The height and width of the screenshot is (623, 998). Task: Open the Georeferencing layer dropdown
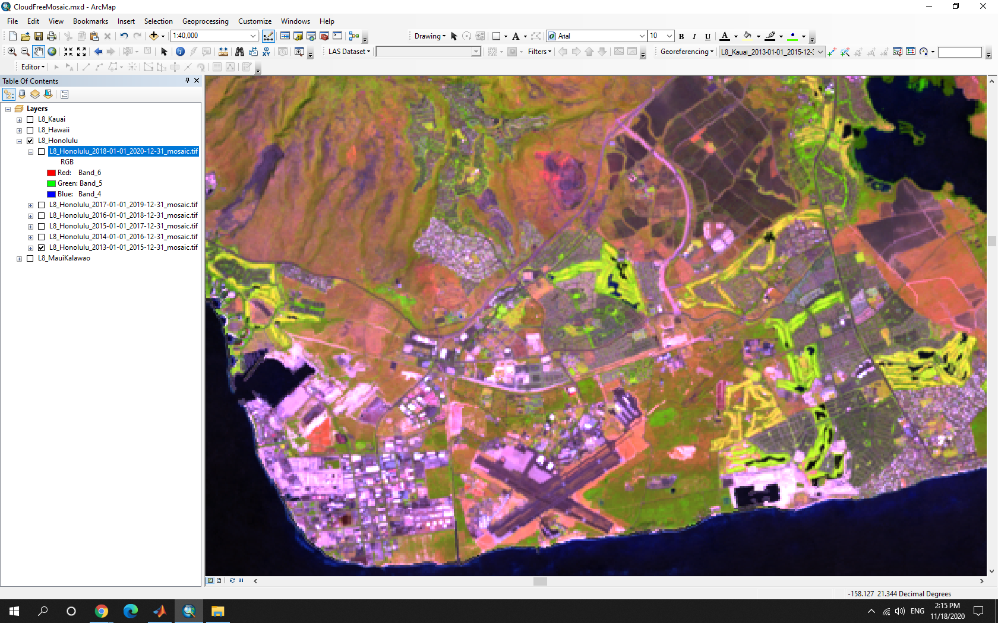click(x=820, y=52)
